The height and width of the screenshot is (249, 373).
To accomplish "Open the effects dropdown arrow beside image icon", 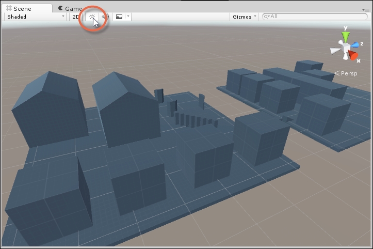I will pyautogui.click(x=128, y=17).
